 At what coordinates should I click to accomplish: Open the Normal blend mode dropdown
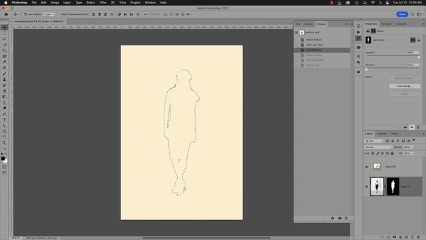click(x=378, y=147)
